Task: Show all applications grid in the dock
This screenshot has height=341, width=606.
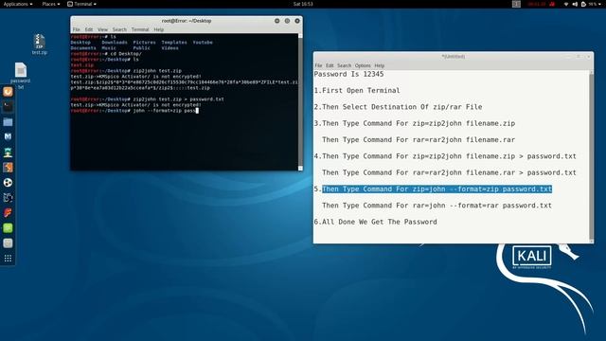Action: point(8,259)
